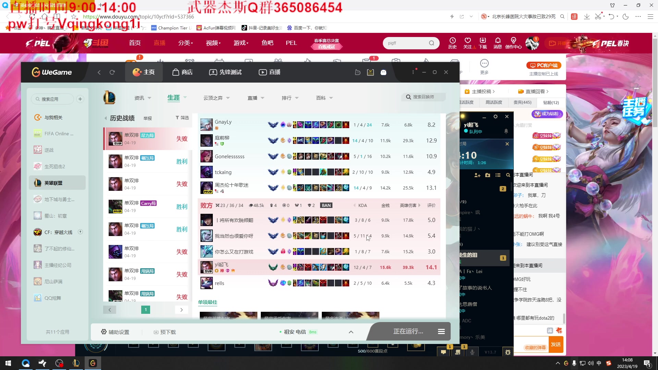The height and width of the screenshot is (370, 658).
Task: Click the BAN button in 败方 row
Action: click(326, 206)
